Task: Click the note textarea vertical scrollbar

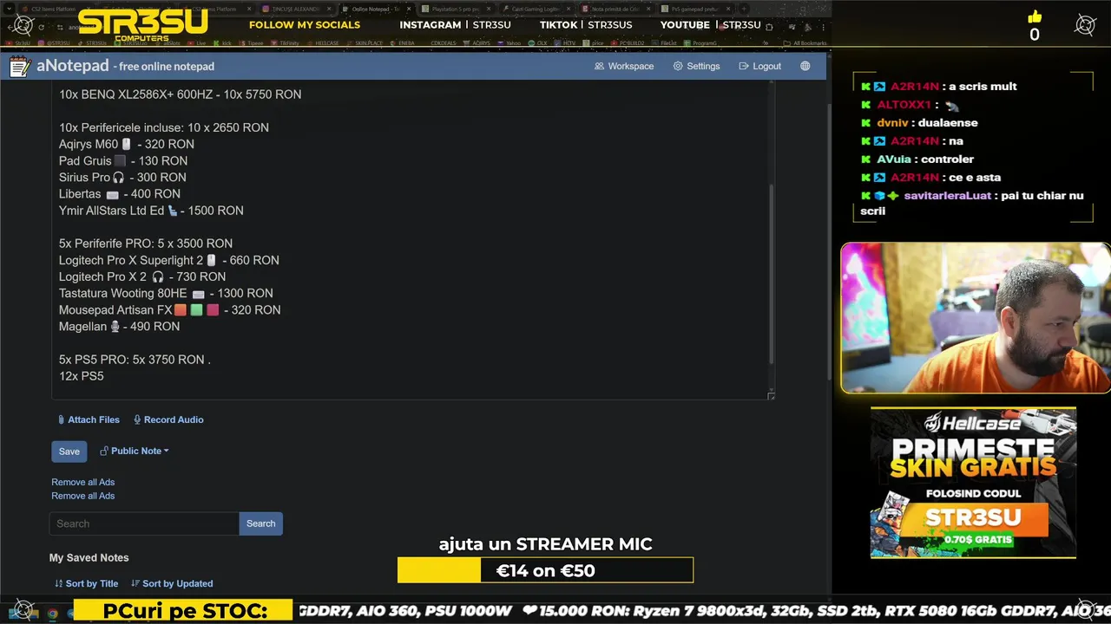Action: [771, 273]
